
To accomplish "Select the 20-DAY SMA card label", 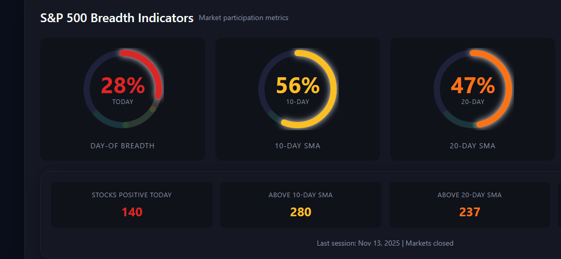I will (x=473, y=146).
